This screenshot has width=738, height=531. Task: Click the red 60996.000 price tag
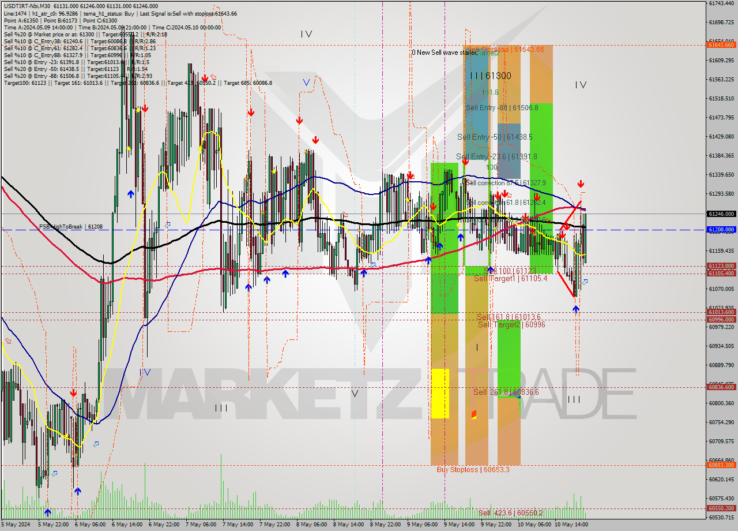click(x=721, y=320)
